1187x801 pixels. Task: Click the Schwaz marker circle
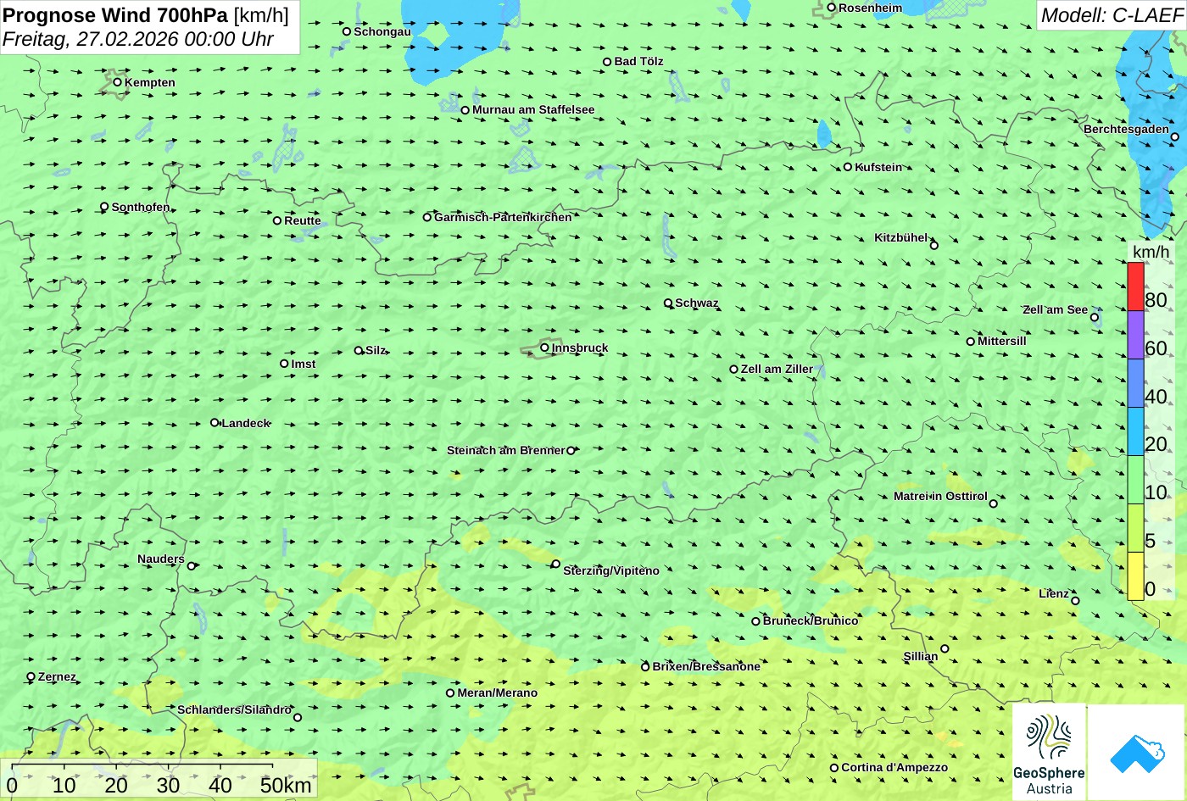668,303
